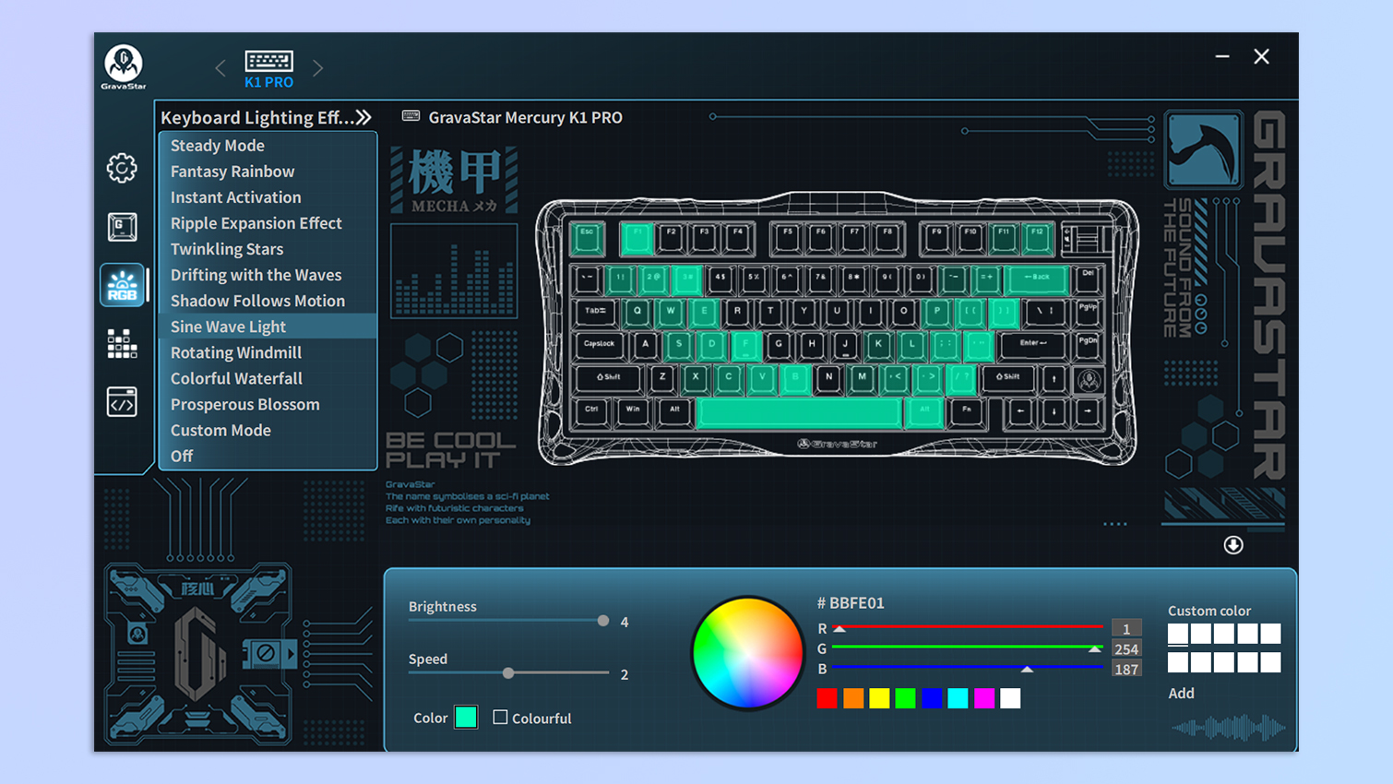This screenshot has height=784, width=1393.
Task: Open the key mapping sidebar icon
Action: click(x=122, y=227)
